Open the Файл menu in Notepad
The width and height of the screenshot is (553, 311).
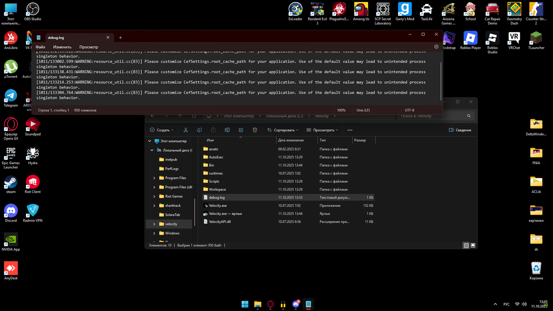tap(40, 47)
